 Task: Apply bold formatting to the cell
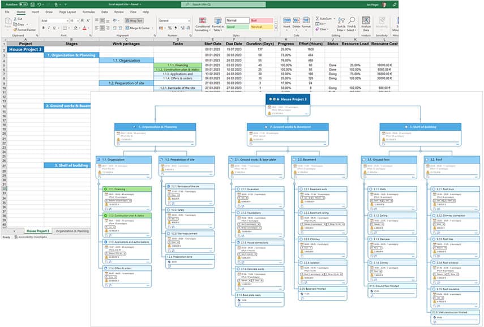44,27
